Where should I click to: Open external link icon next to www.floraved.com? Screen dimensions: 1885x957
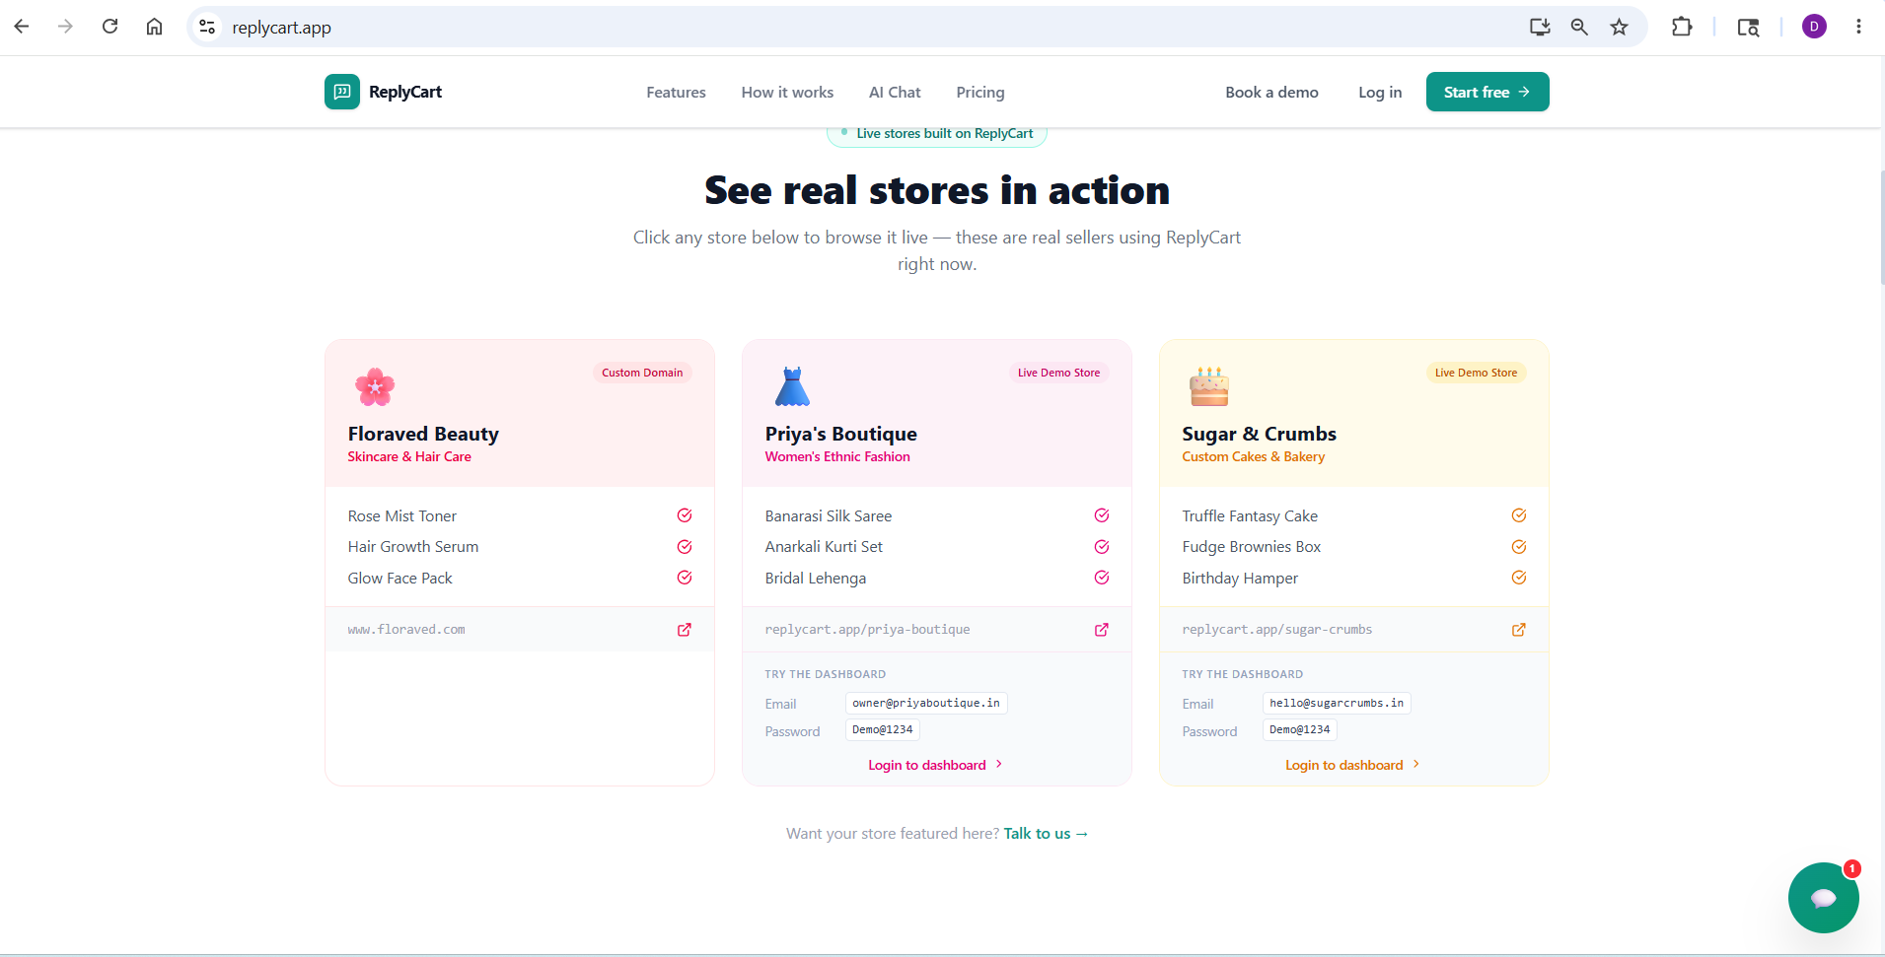coord(685,630)
